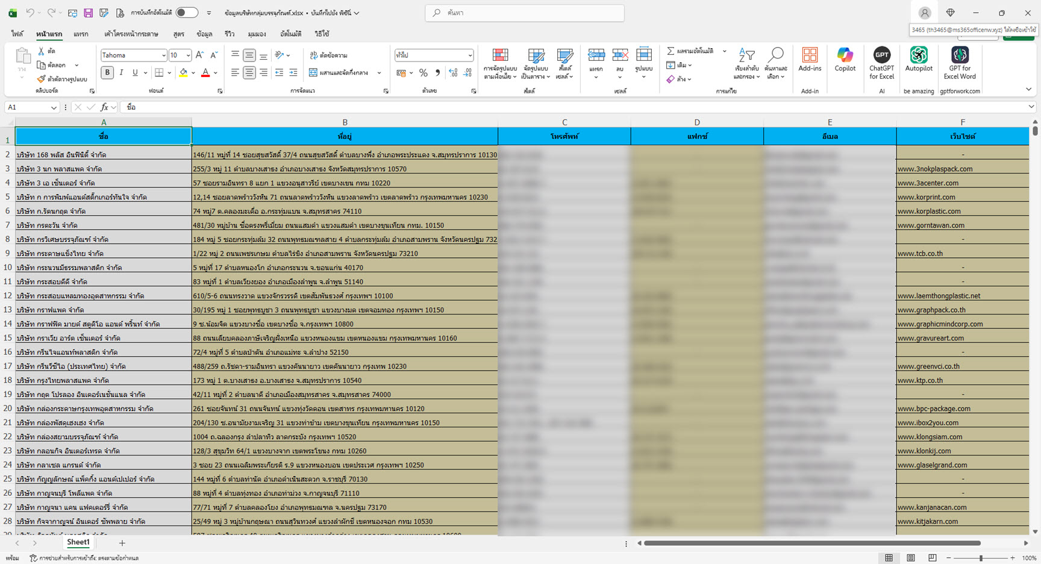Toggle the AutoSave switch on

[187, 13]
